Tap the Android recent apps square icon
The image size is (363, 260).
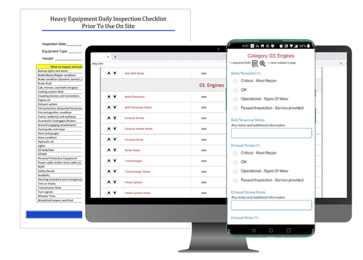point(289,231)
